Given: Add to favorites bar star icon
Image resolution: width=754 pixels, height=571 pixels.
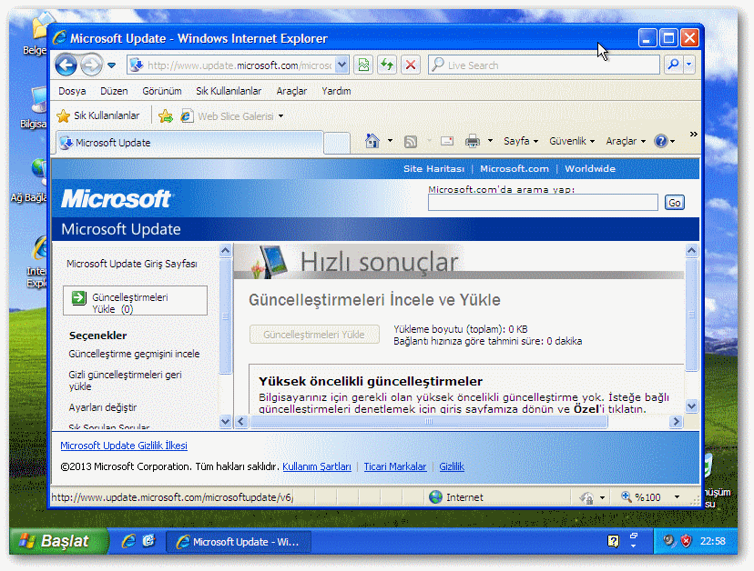Looking at the screenshot, I should [166, 116].
